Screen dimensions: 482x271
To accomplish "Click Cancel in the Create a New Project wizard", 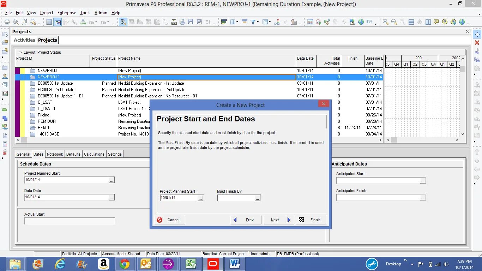I will [x=169, y=220].
